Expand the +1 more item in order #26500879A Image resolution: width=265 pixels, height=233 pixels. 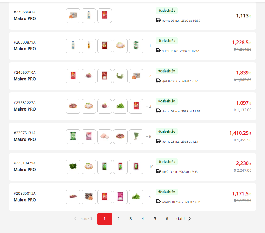(149, 46)
